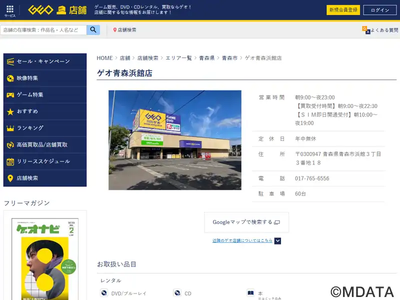Open 高価買取品/店舗買取 menu item
This screenshot has width=400, height=300.
[45, 145]
